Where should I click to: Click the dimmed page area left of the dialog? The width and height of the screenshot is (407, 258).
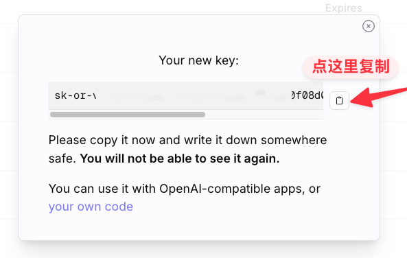(8, 130)
